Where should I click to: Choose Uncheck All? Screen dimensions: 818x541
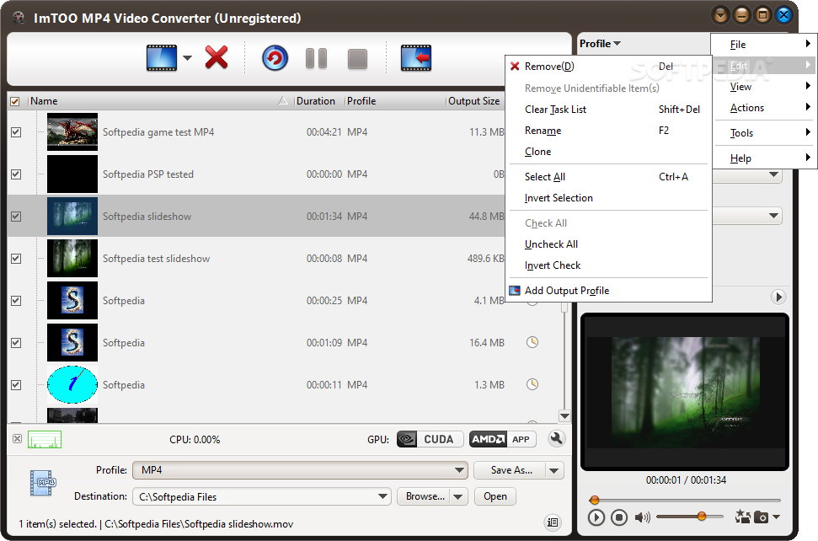coord(608,244)
